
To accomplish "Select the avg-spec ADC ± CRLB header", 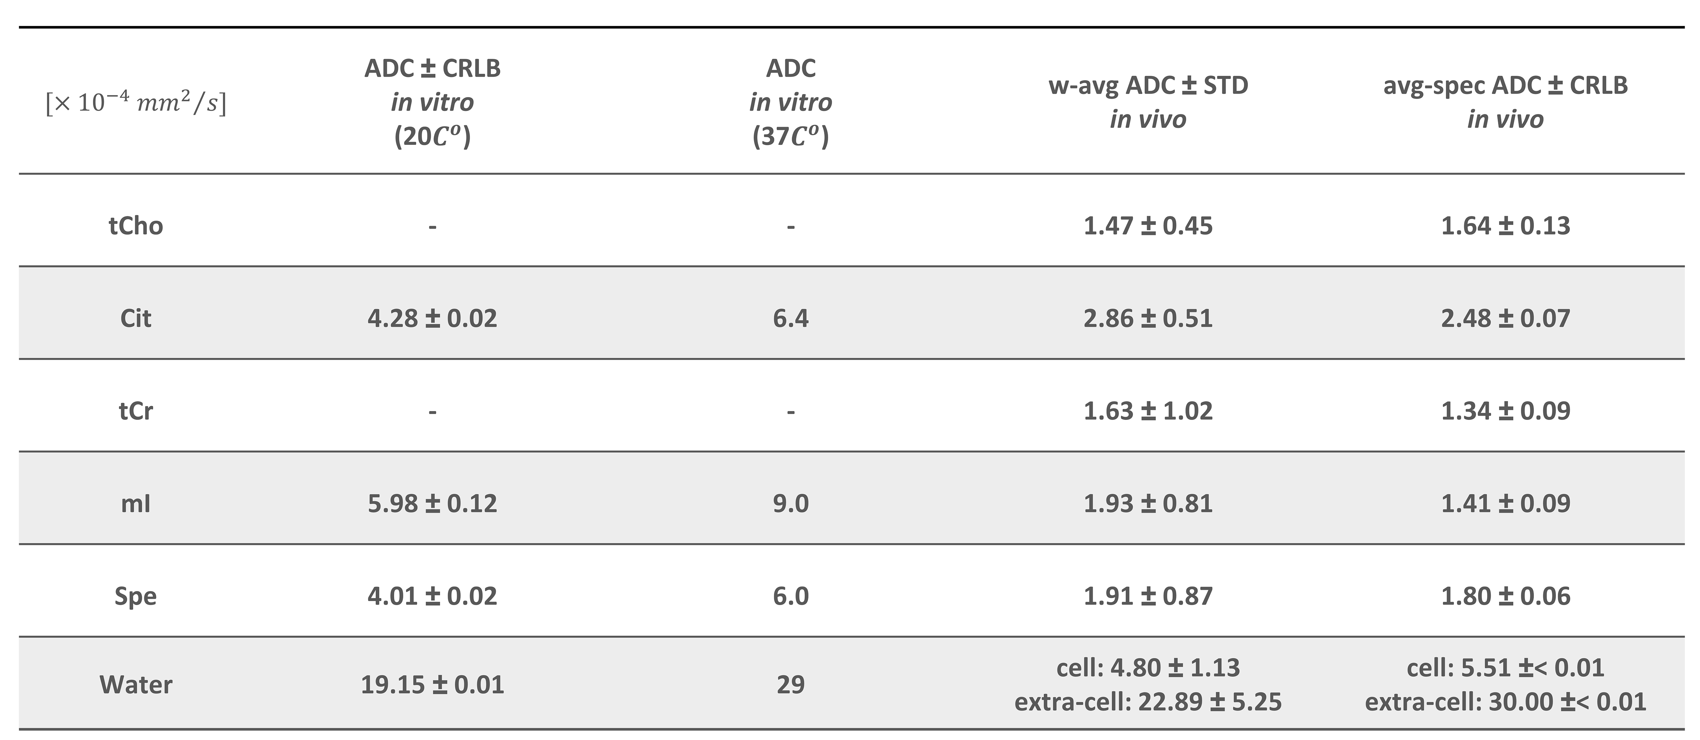I will 1505,102.
